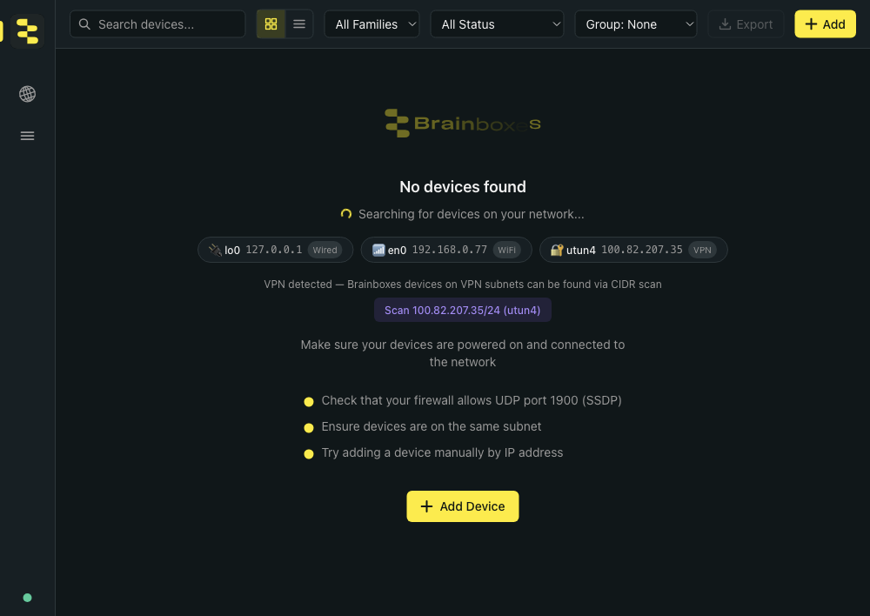Viewport: 870px width, 616px height.
Task: Open the globe network icon in sidebar
Action: tap(27, 94)
